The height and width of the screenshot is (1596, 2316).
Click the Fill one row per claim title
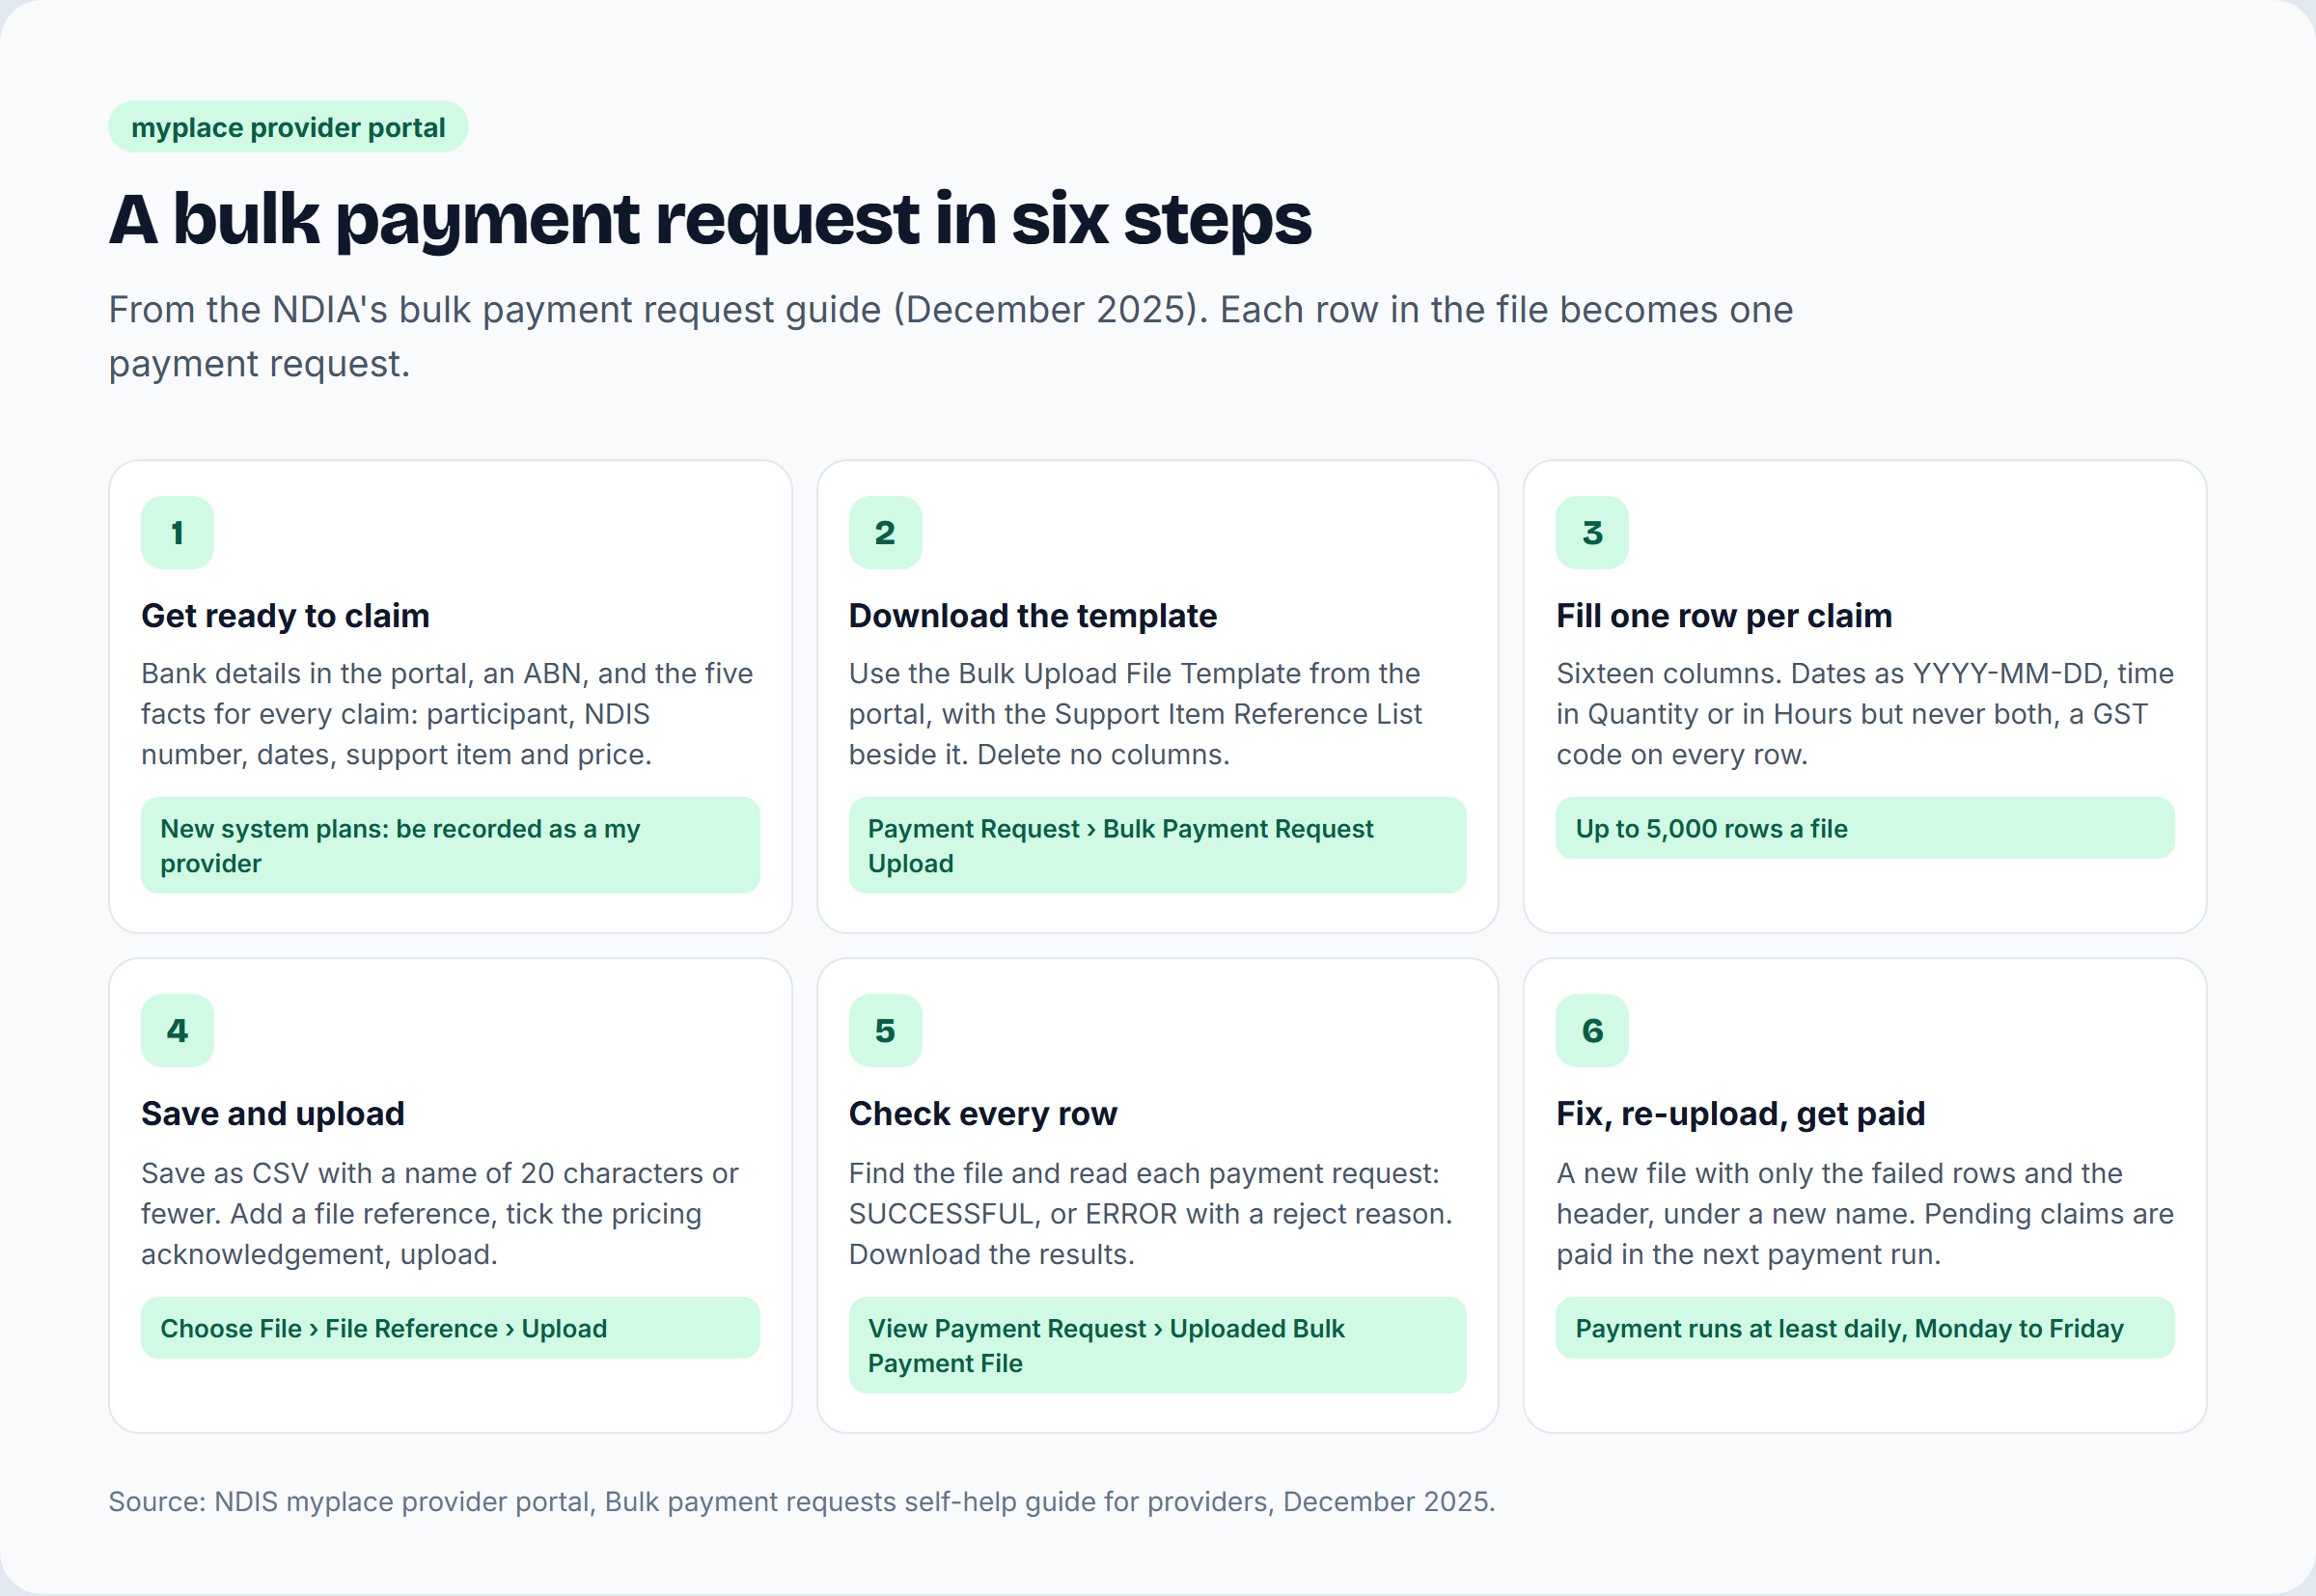pos(1724,616)
